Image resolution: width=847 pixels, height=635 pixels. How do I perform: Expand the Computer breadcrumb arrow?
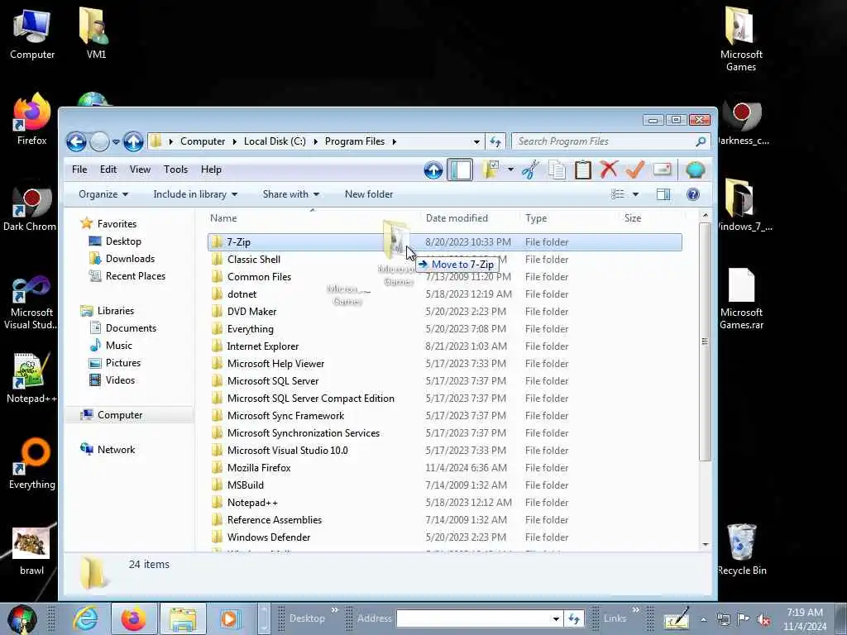[235, 141]
